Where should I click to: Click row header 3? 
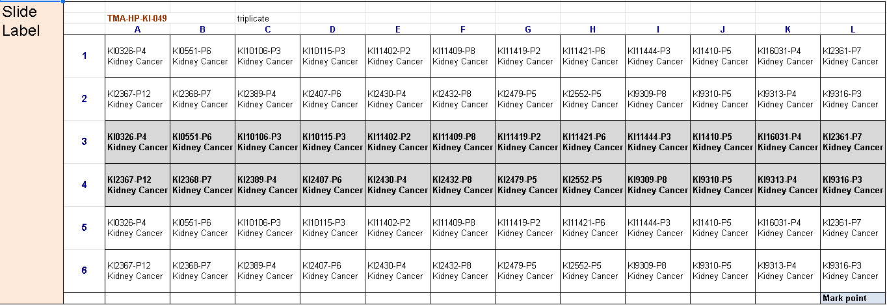[x=84, y=142]
